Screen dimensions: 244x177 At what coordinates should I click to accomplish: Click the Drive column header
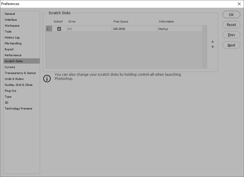[x=72, y=21]
